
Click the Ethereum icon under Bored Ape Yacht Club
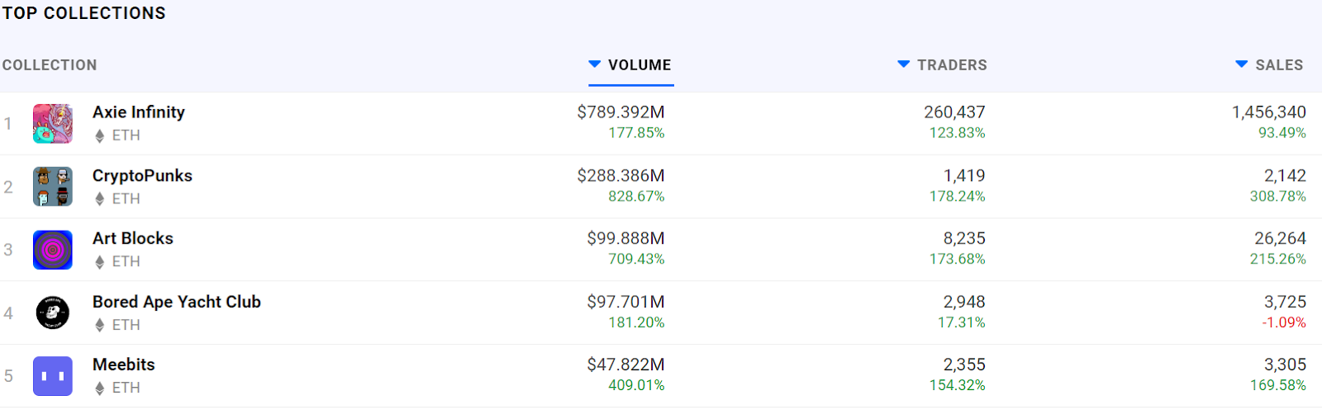click(99, 326)
